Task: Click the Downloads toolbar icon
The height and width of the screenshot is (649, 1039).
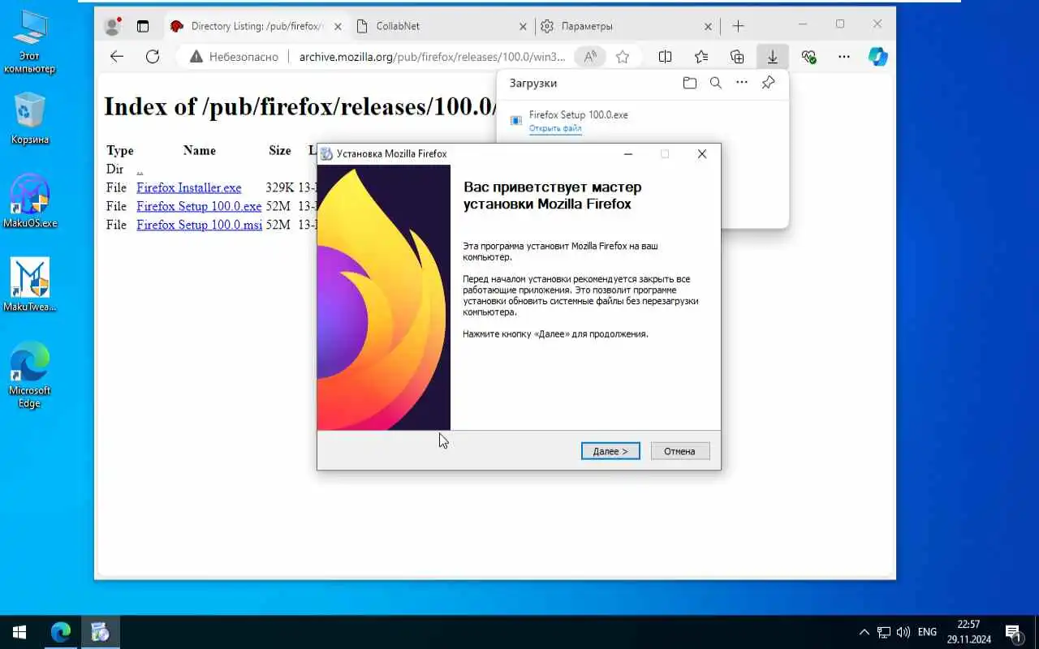Action: pos(773,57)
